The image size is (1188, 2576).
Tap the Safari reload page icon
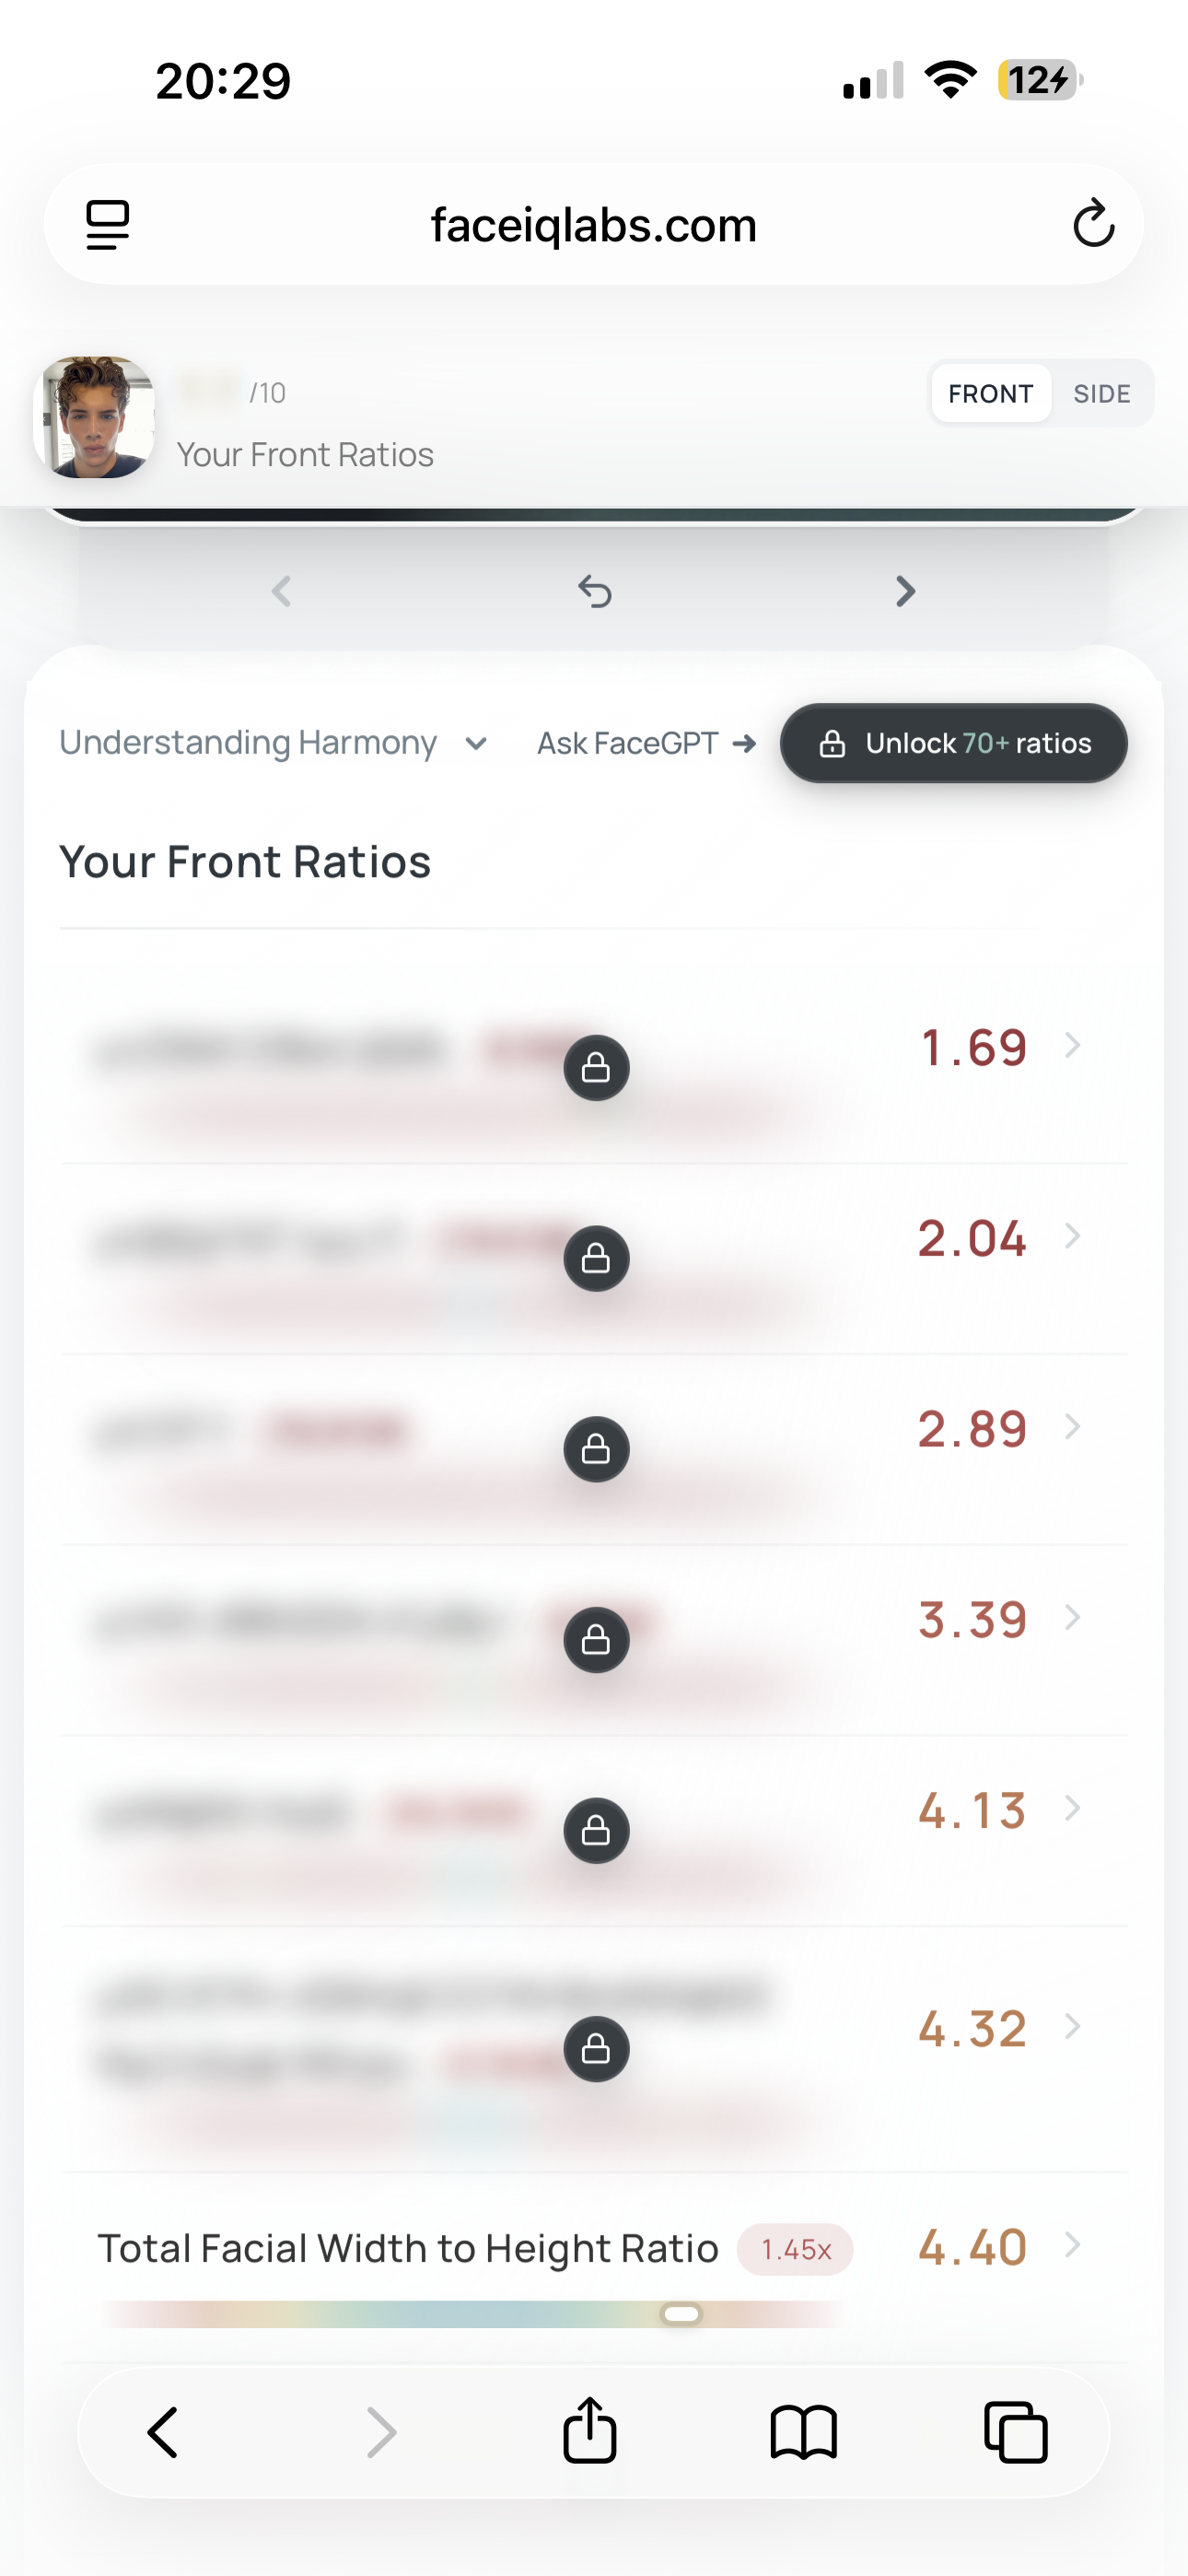(1093, 223)
